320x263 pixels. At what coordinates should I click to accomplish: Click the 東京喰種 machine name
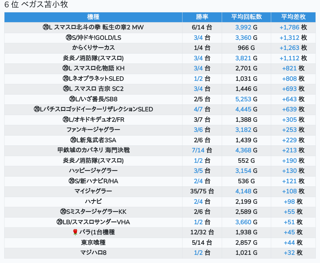(93, 243)
